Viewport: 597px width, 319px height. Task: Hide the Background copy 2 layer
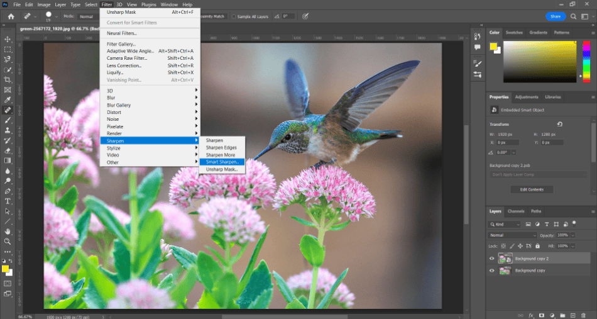coord(491,259)
